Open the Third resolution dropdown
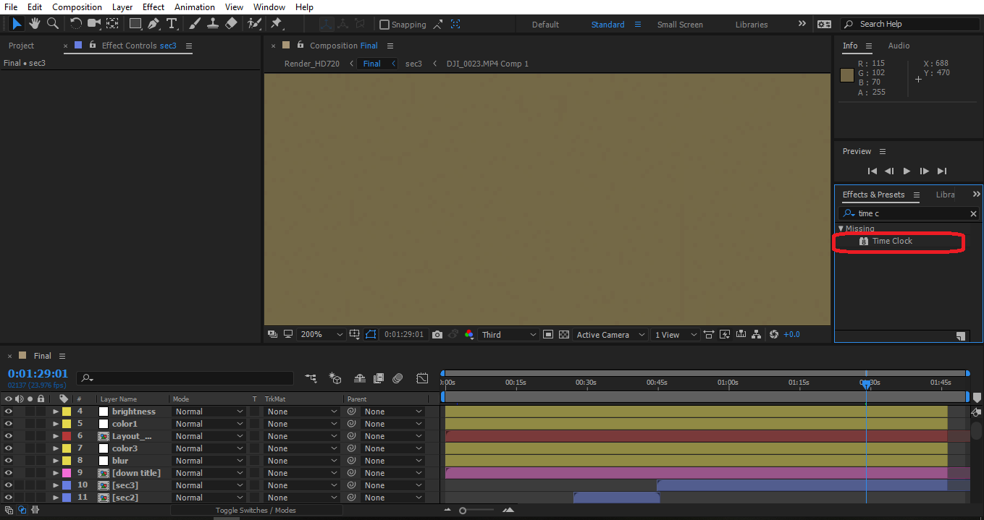 coord(509,335)
